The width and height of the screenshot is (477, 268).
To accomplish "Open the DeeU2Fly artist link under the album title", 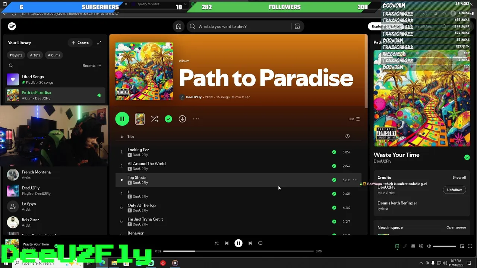I will coord(193,97).
